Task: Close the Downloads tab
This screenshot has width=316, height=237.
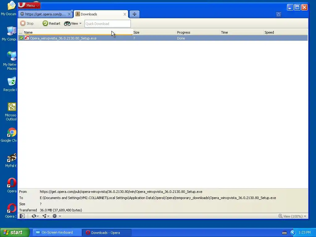Action: 125,14
